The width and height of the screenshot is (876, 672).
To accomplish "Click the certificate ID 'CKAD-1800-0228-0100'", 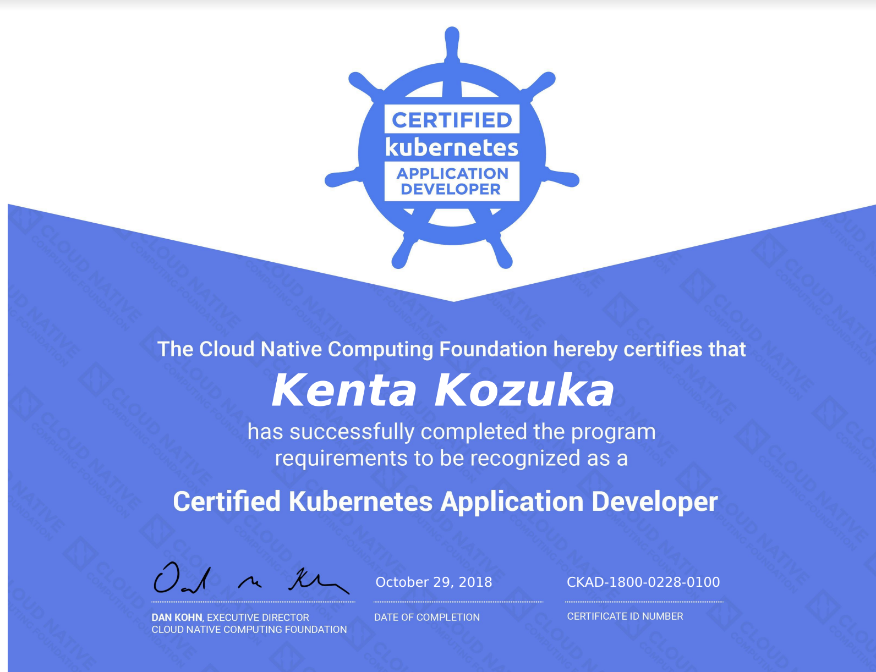I will [643, 582].
